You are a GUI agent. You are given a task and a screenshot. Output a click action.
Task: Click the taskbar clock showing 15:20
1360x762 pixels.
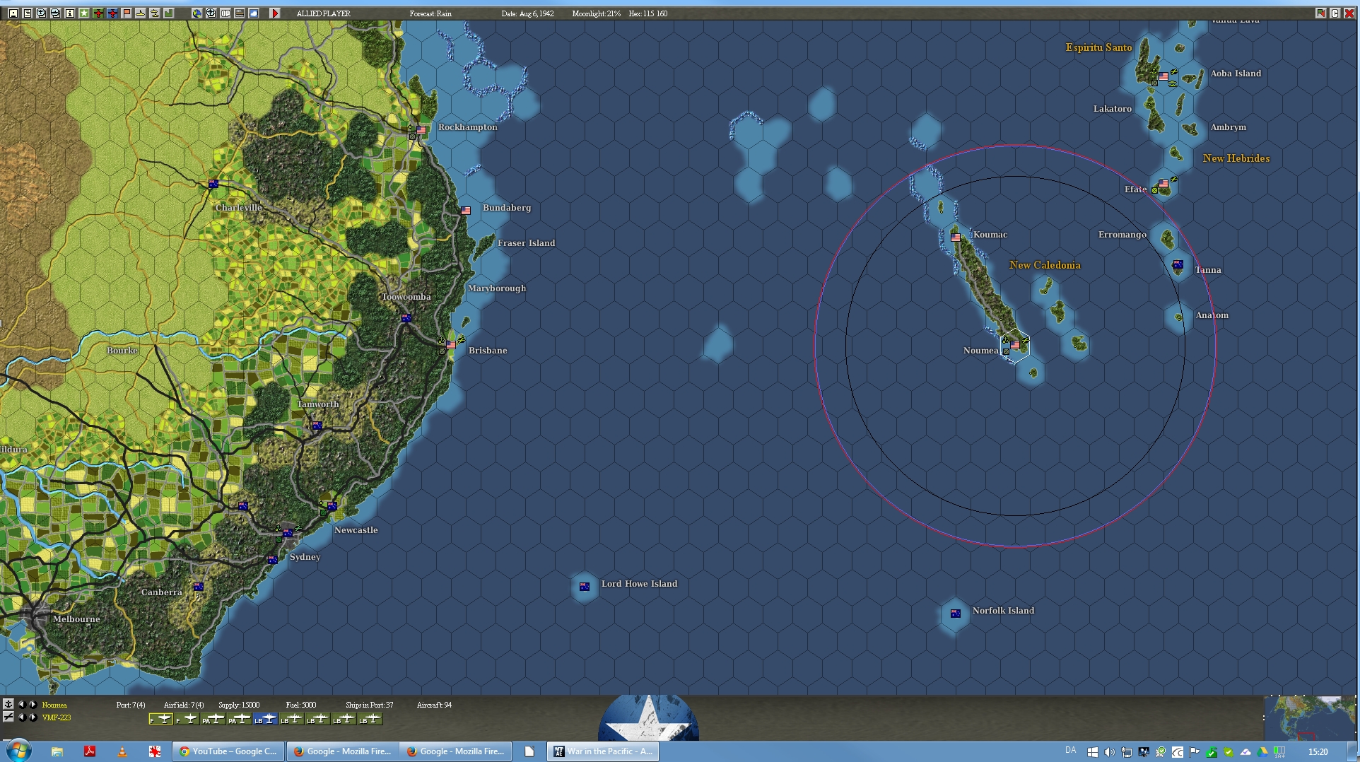tap(1318, 752)
